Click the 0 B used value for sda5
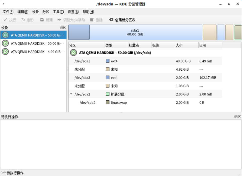Image resolution: width=242 pixels, height=176 pixels. [202, 103]
